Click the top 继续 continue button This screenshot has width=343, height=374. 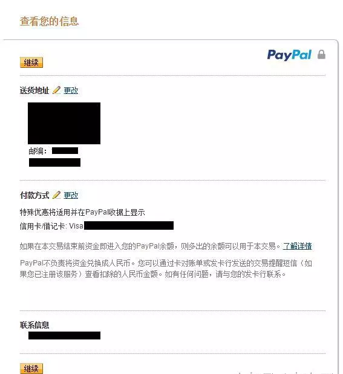point(31,62)
